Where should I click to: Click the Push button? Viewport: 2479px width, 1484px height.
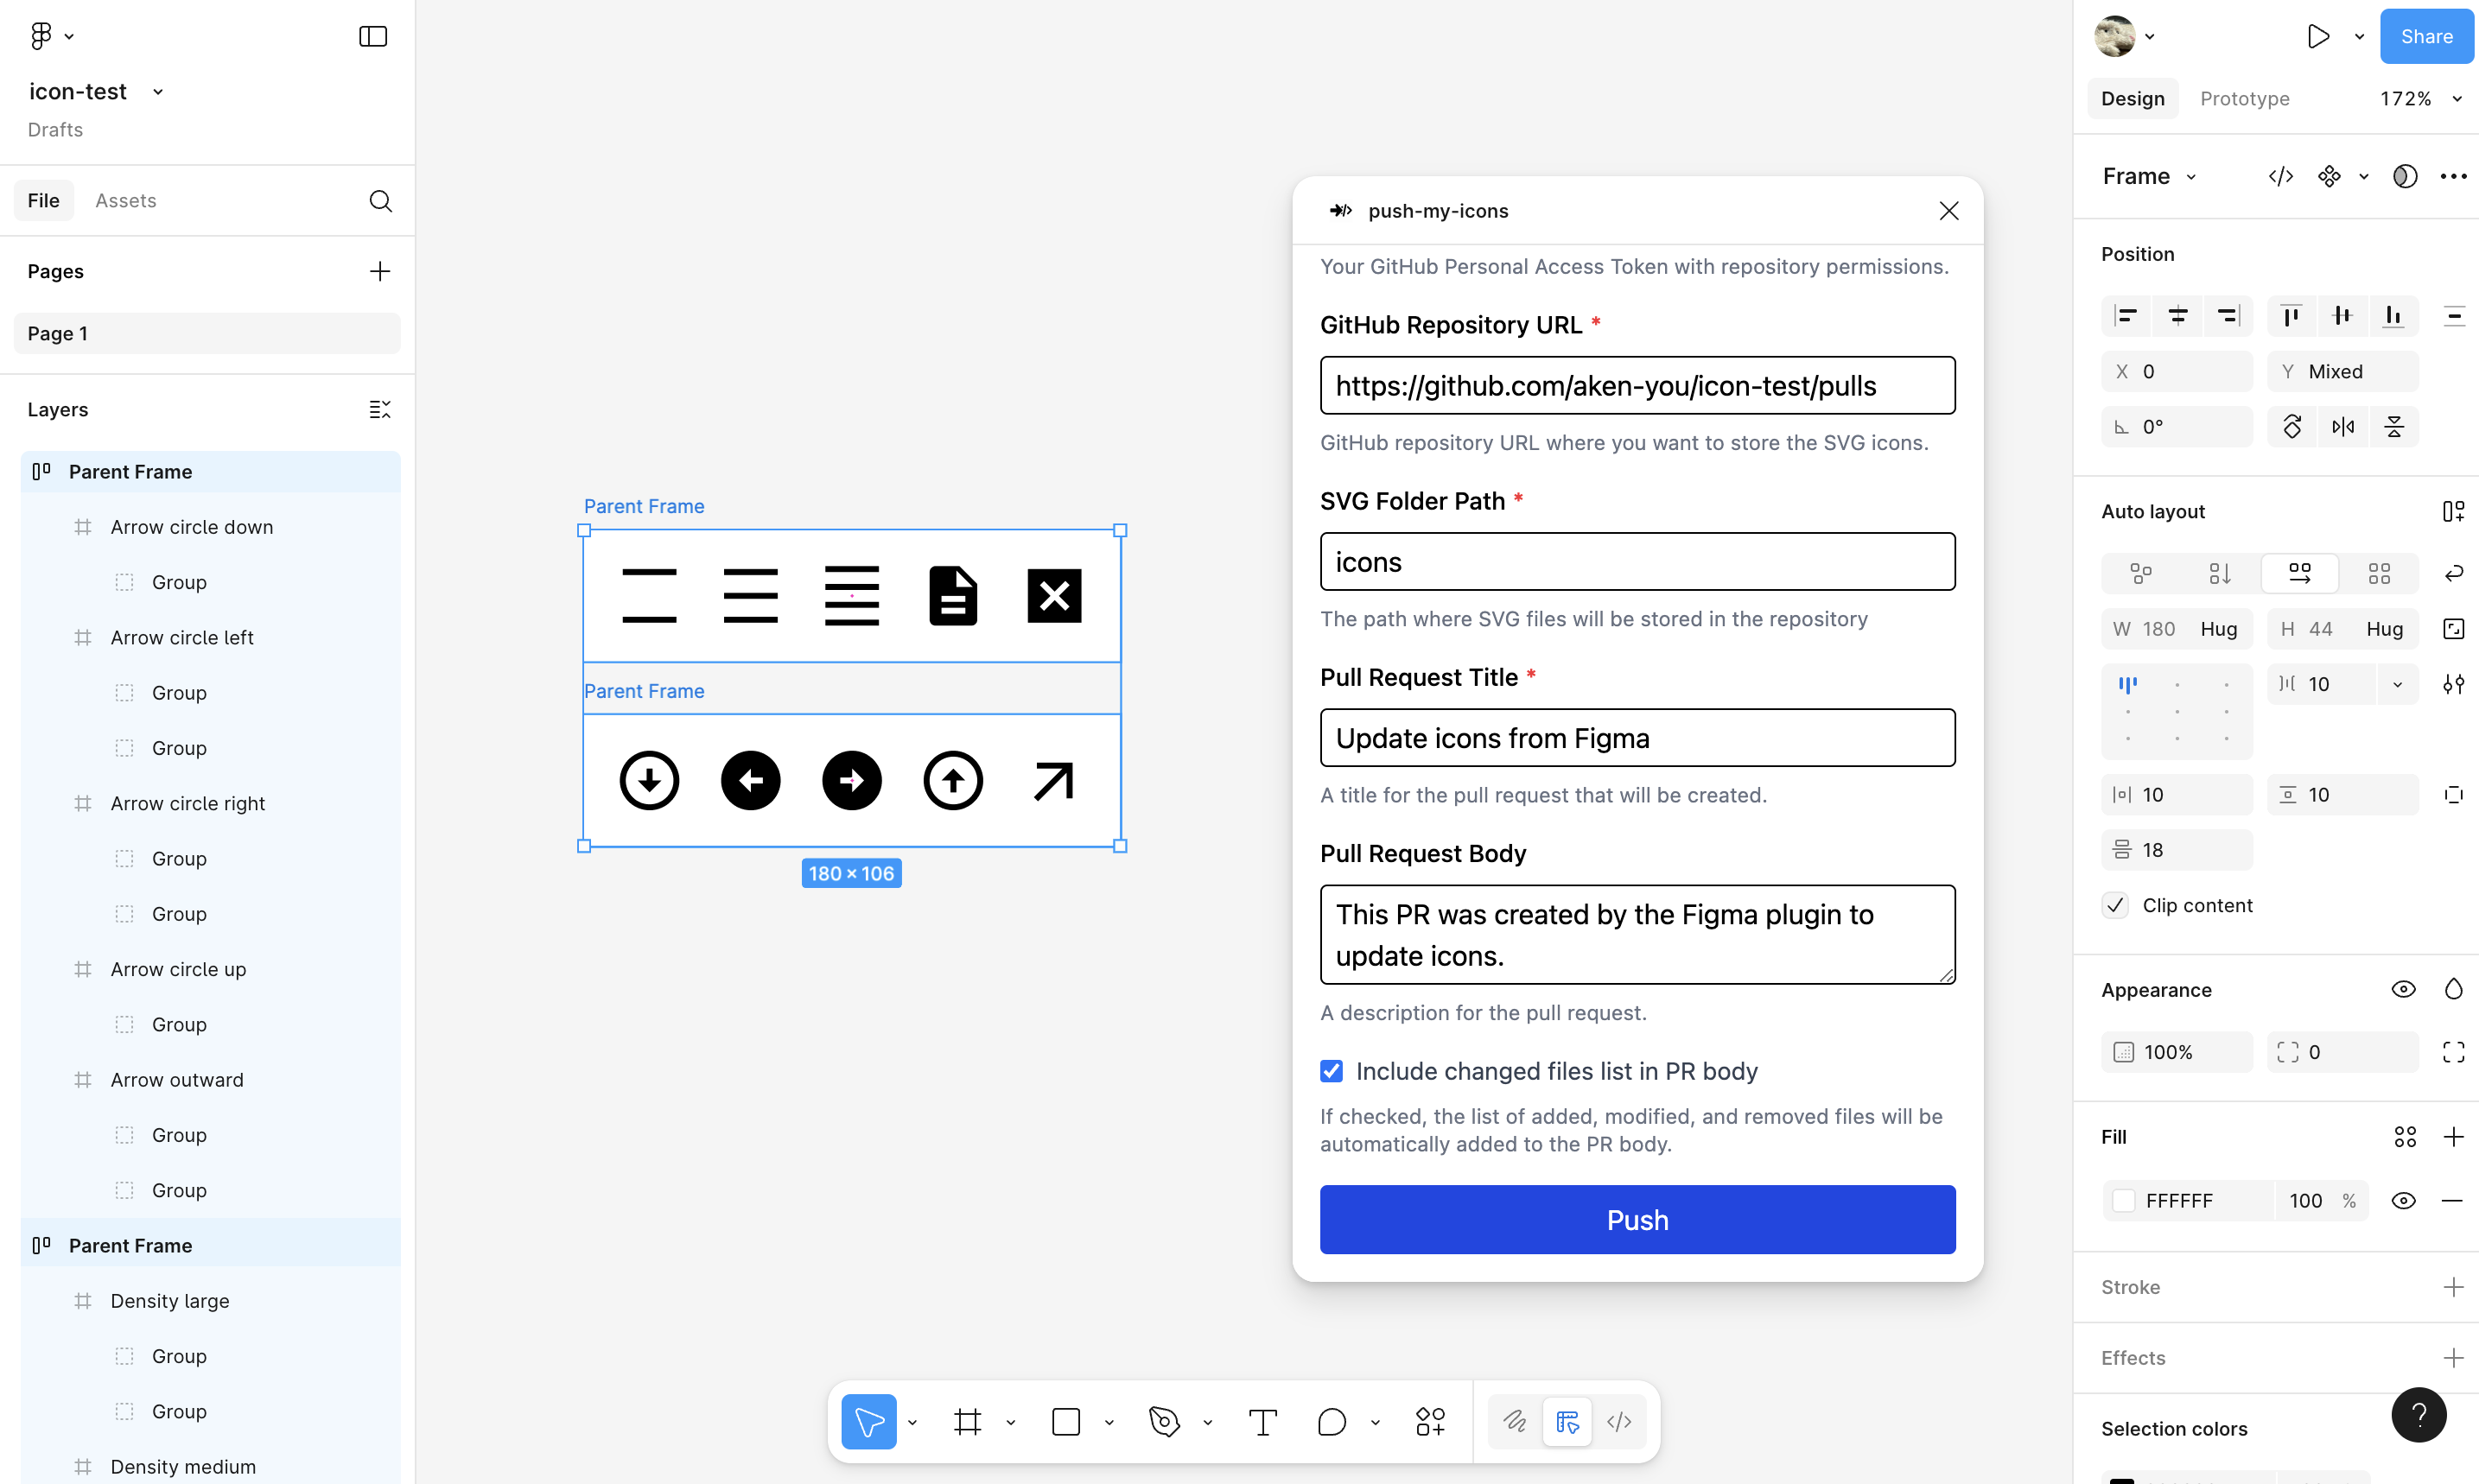[1637, 1219]
